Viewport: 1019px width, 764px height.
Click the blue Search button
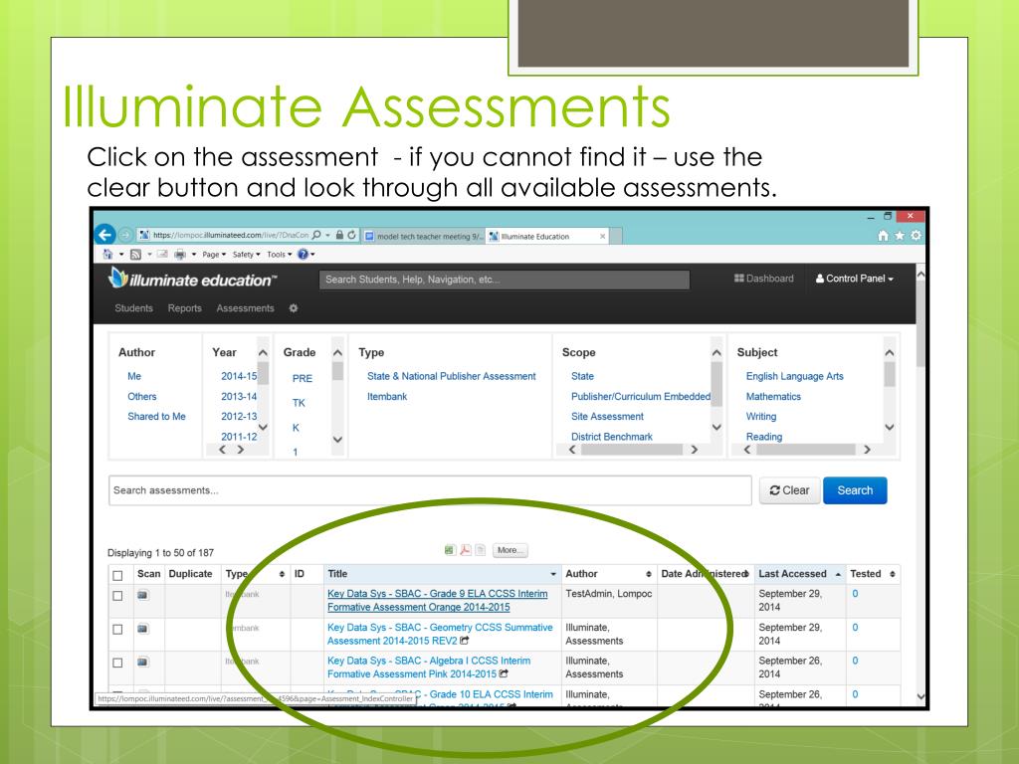click(855, 490)
